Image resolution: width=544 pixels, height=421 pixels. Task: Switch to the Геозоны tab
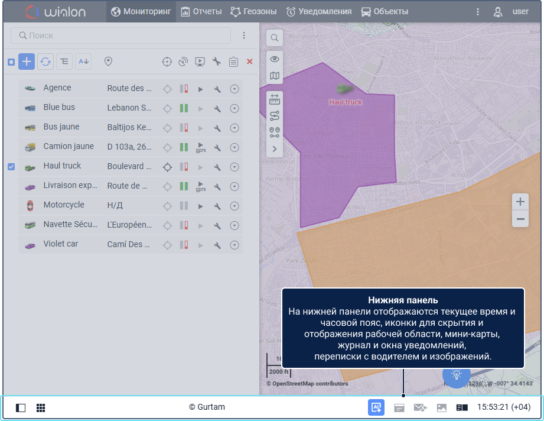tap(253, 11)
